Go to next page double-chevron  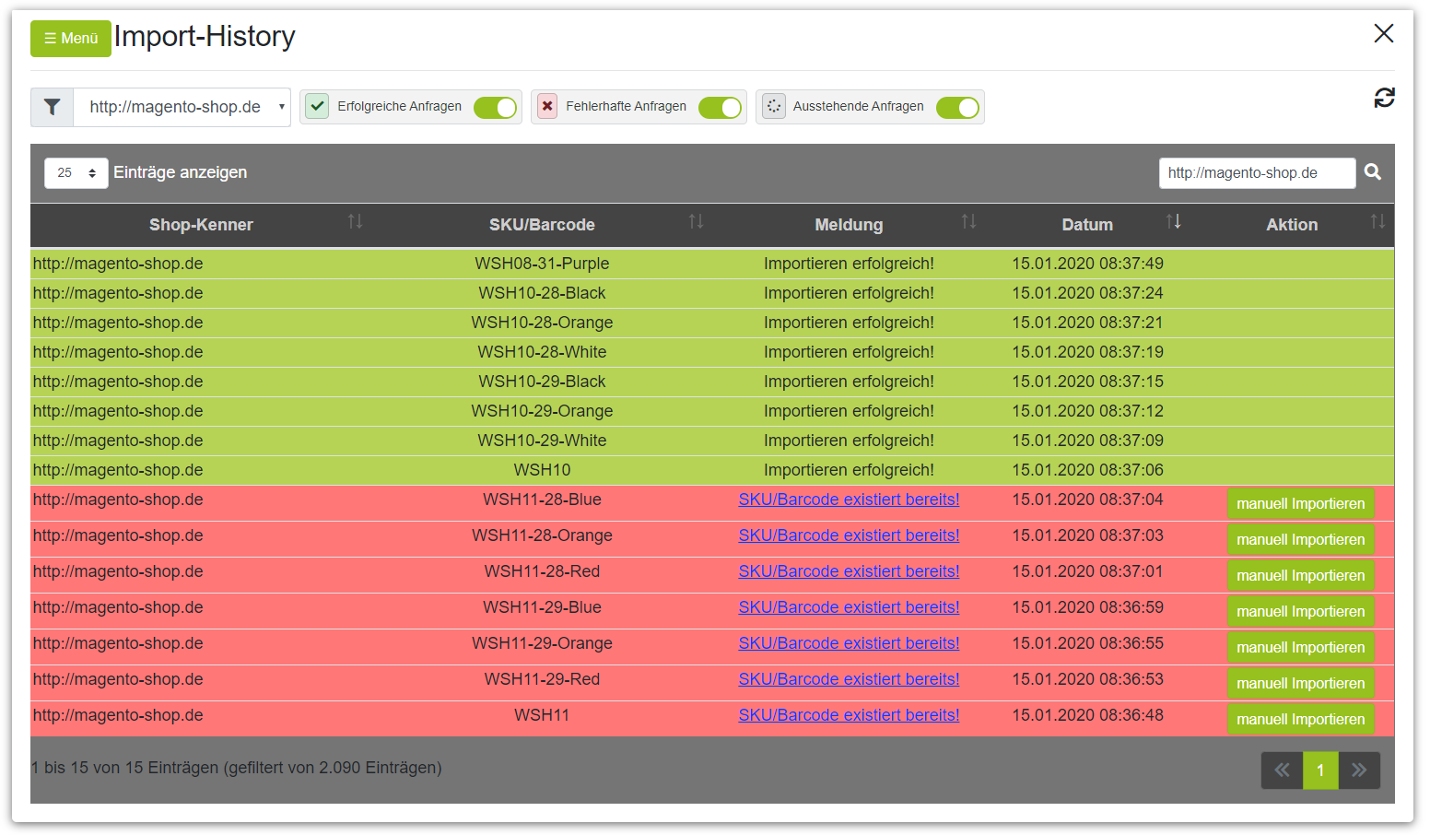[1359, 770]
